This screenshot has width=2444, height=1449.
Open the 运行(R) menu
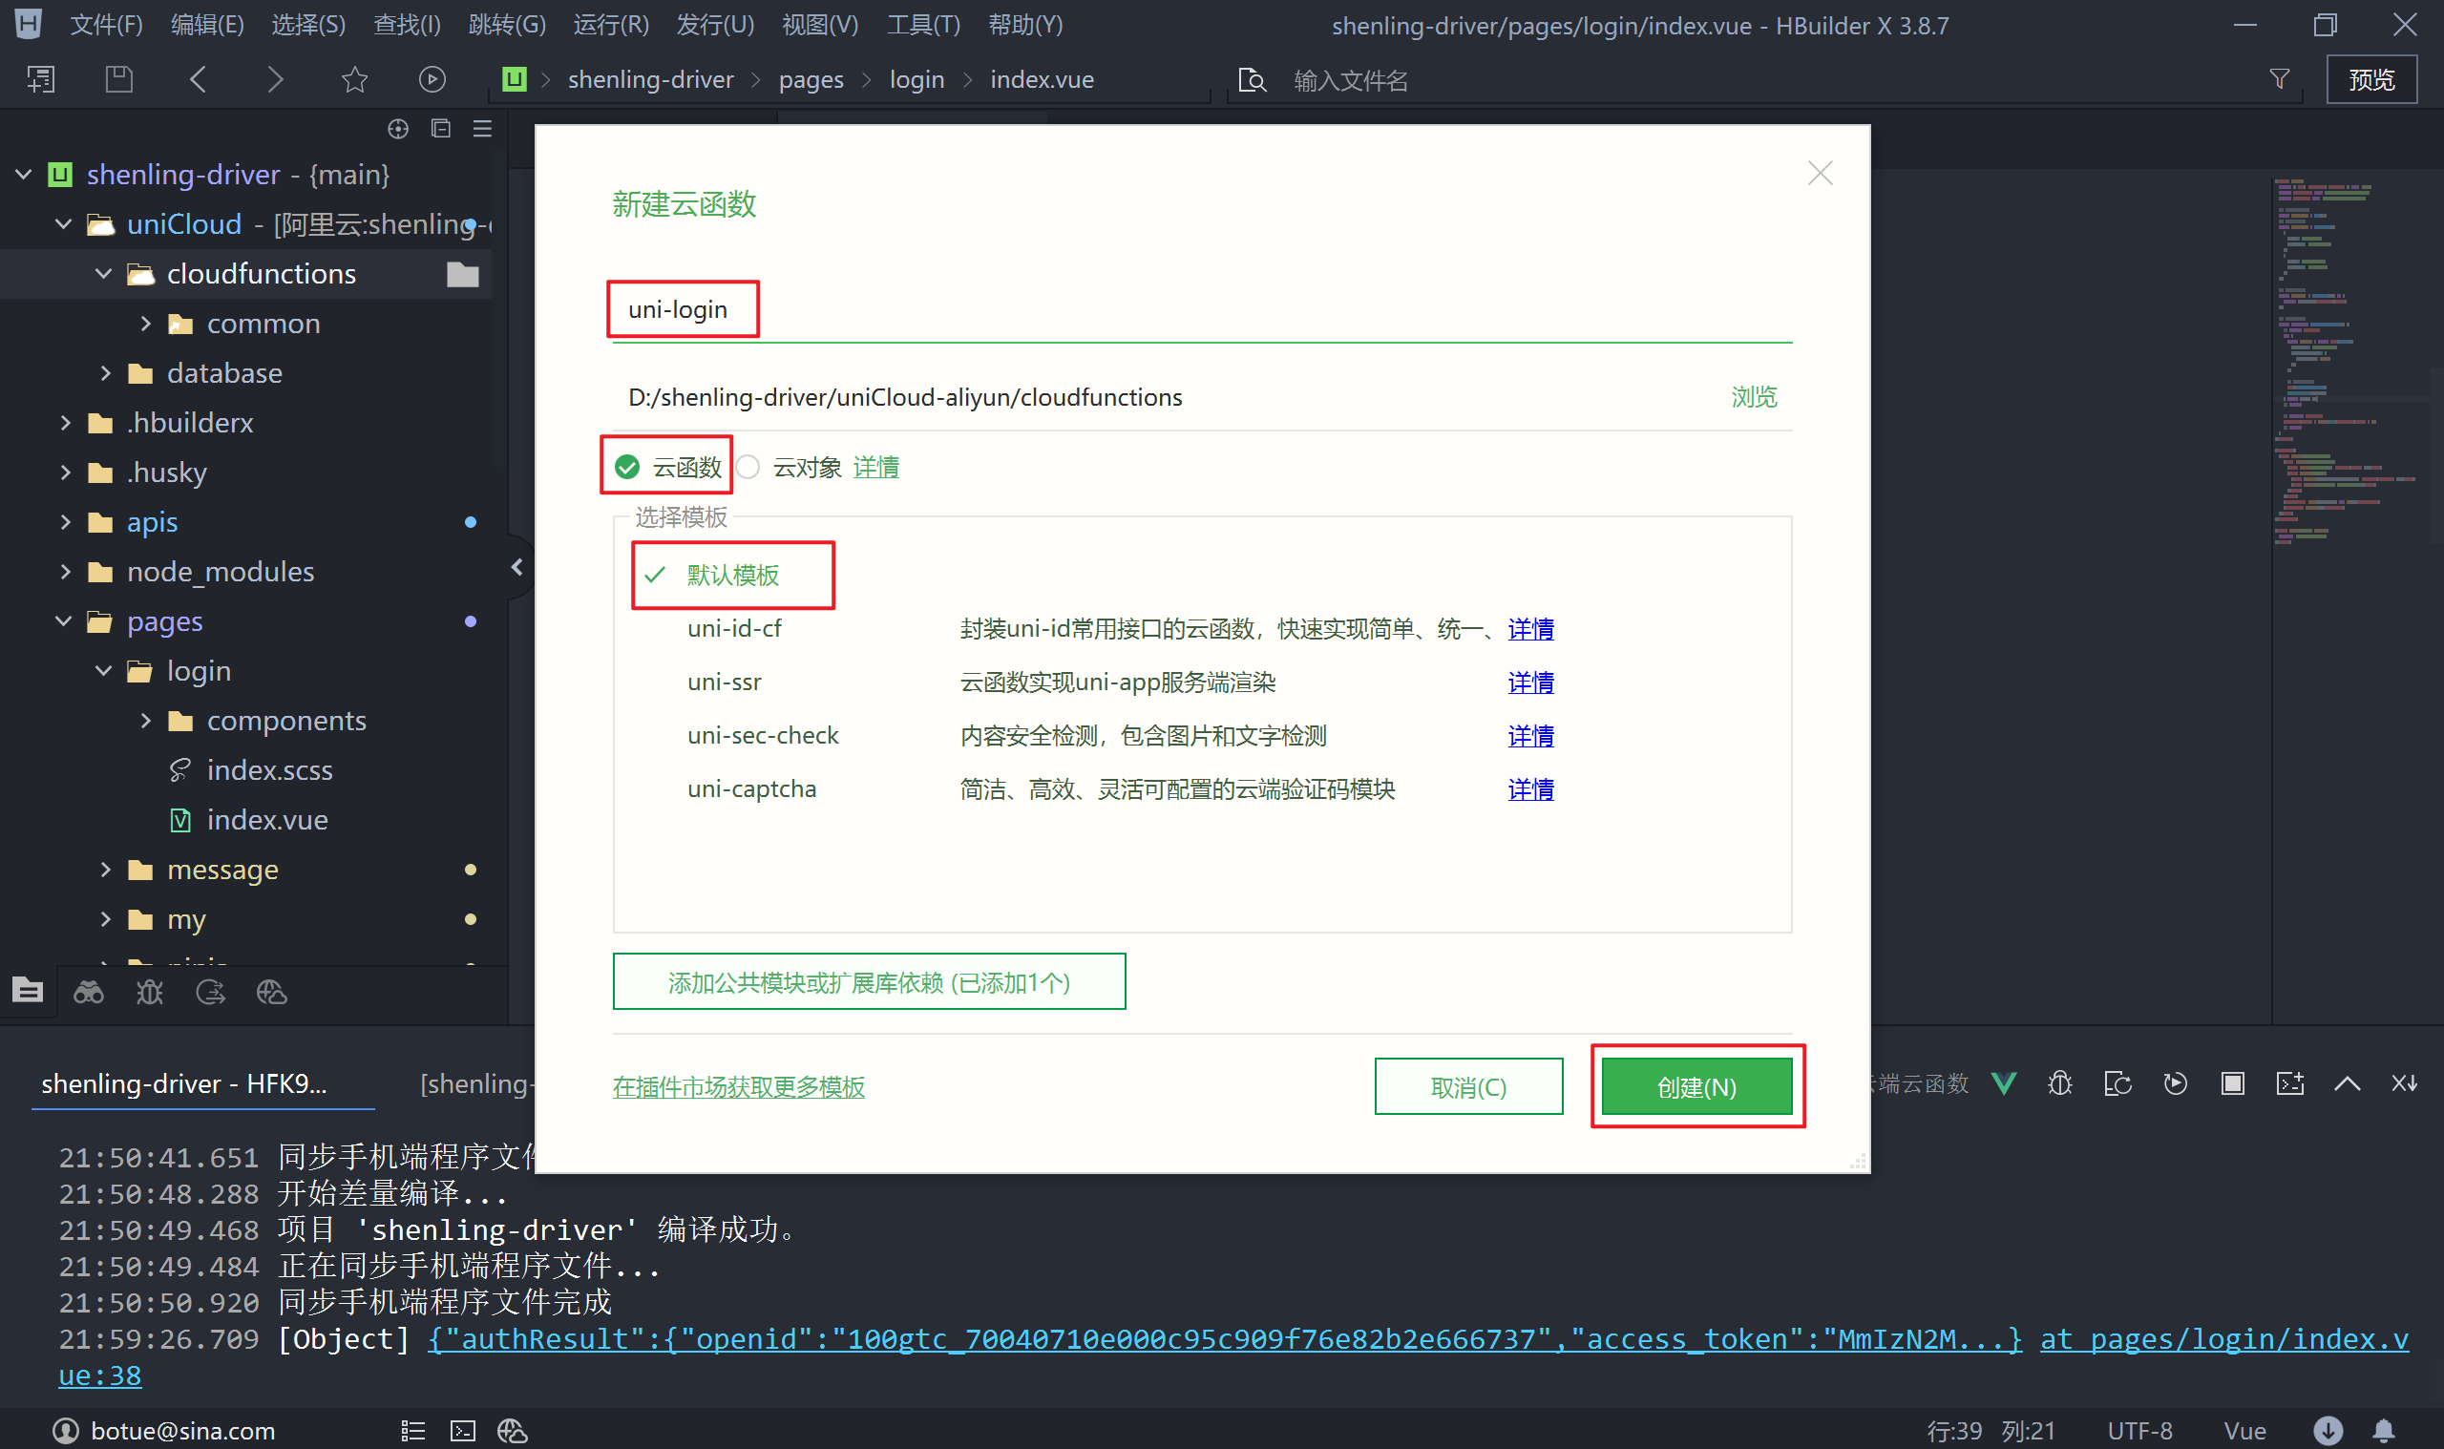point(610,25)
